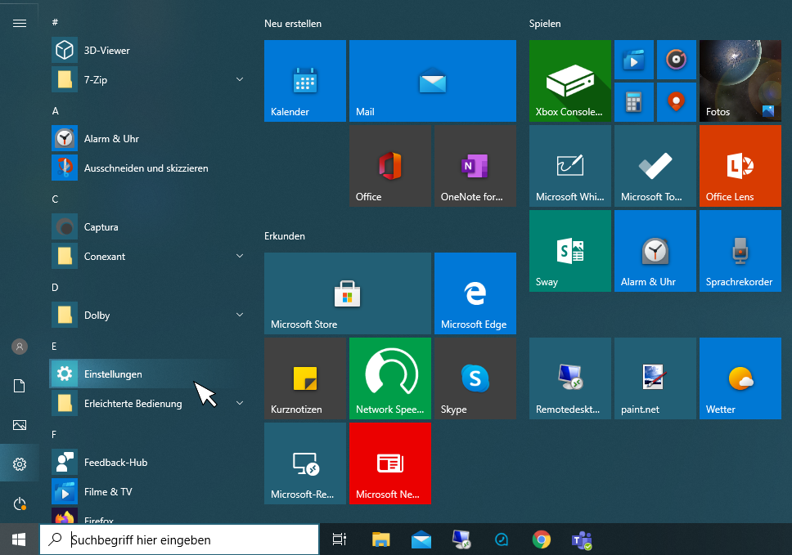
Task: Open the Kalender tile
Action: tap(304, 81)
